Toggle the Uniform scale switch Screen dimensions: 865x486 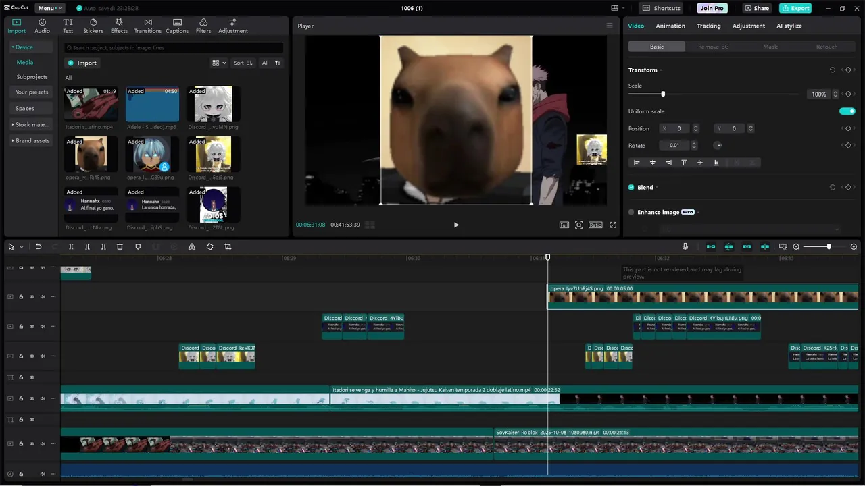[x=847, y=111]
